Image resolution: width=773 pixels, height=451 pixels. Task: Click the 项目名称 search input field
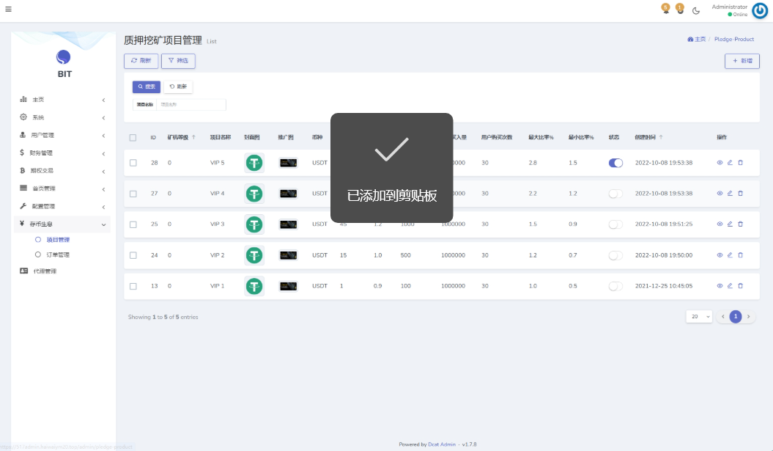[191, 105]
